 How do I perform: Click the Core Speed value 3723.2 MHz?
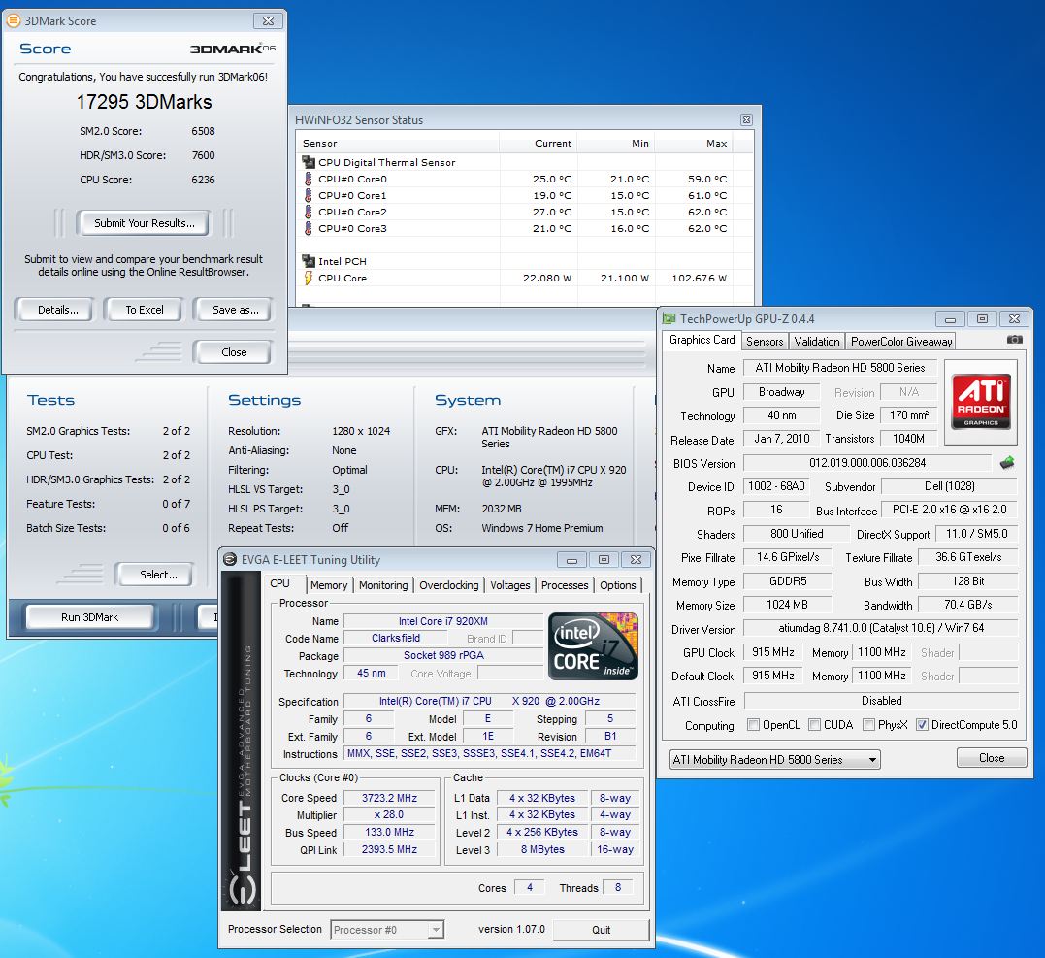(389, 798)
